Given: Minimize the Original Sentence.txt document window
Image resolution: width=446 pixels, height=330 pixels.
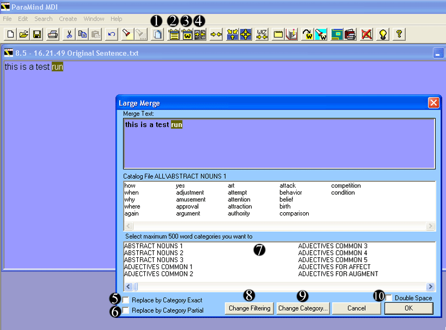Looking at the screenshot, I should (438, 53).
